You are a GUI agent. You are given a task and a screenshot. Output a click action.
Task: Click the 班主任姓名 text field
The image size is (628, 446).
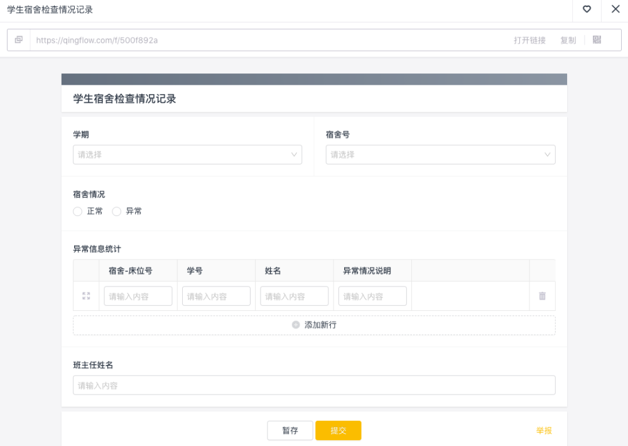click(314, 385)
